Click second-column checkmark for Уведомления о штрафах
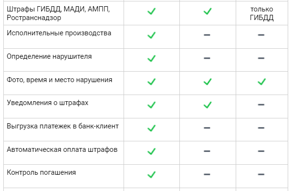Viewport: 292px width, 191px height. pyautogui.click(x=207, y=105)
